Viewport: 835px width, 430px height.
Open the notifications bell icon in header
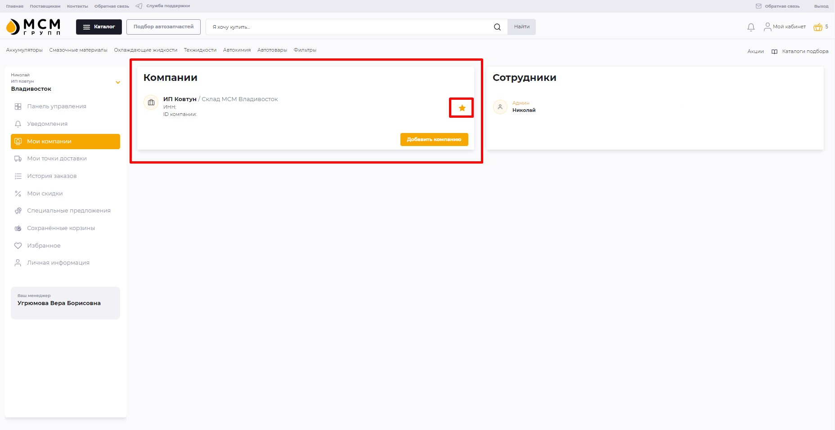pyautogui.click(x=751, y=27)
